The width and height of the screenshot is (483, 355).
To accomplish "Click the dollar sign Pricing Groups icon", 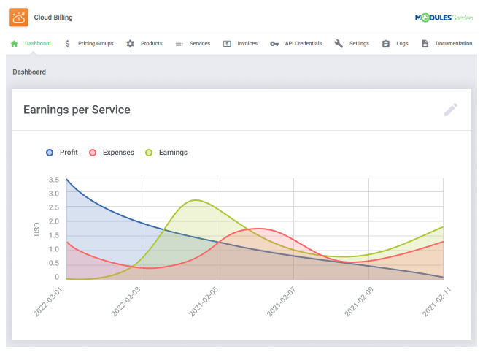I will (67, 44).
